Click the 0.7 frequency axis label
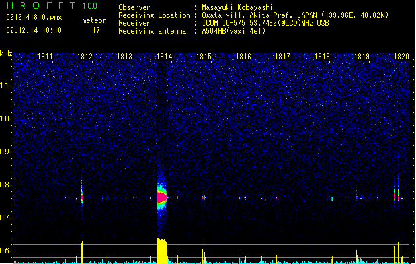 (5, 218)
